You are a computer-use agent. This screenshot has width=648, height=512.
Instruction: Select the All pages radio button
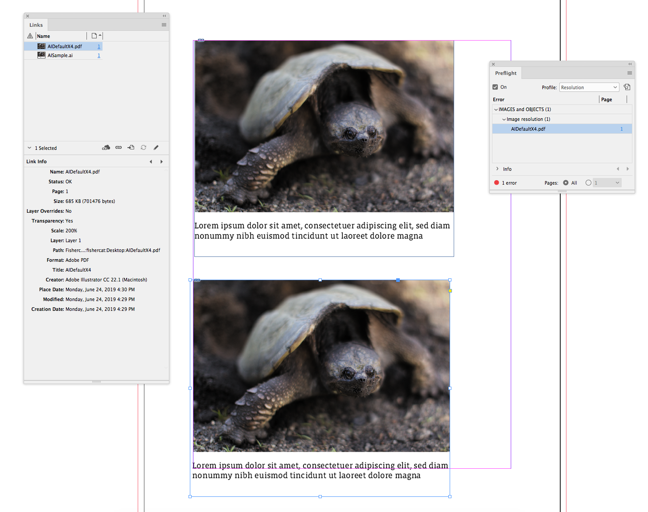coord(566,183)
